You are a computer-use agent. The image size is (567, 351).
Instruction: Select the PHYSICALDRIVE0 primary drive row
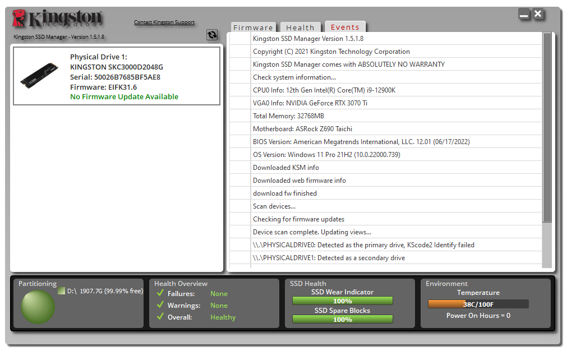coord(385,244)
